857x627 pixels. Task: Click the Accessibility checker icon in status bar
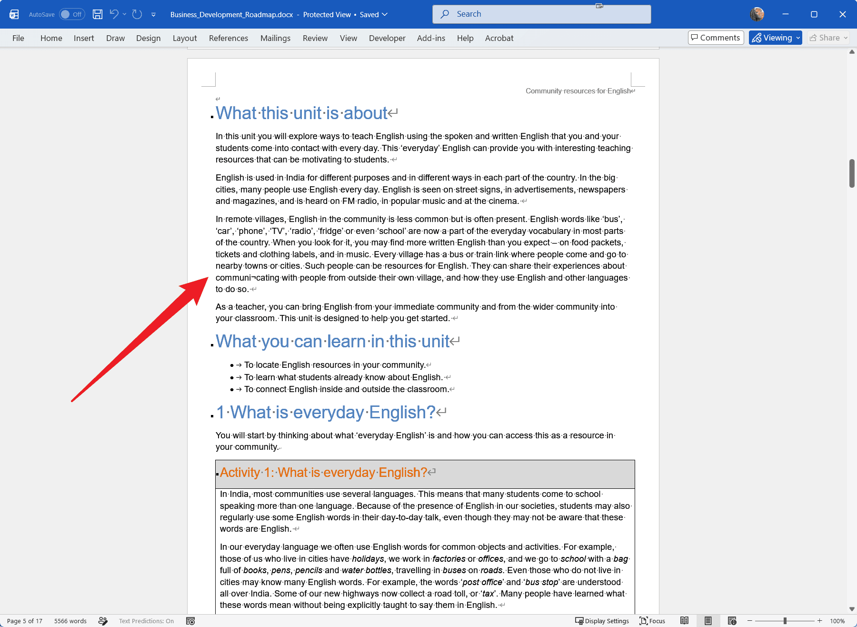pos(103,621)
